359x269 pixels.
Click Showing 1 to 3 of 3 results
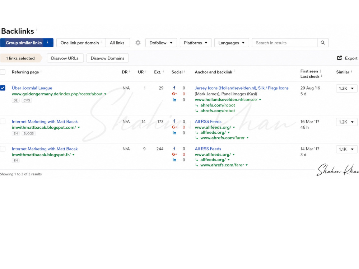pos(21,174)
